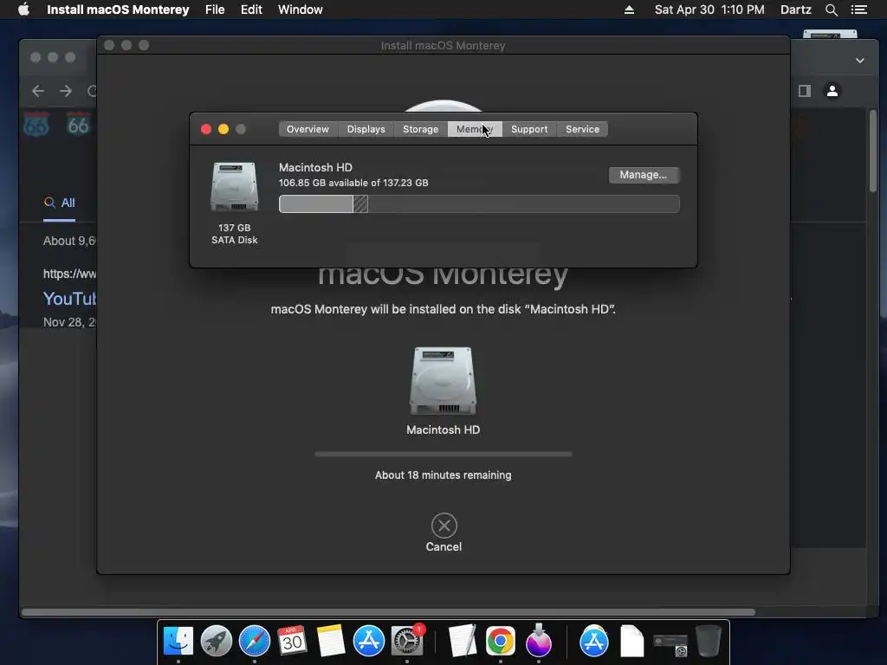Click the eject icon in menu bar
The image size is (887, 665).
click(x=629, y=10)
